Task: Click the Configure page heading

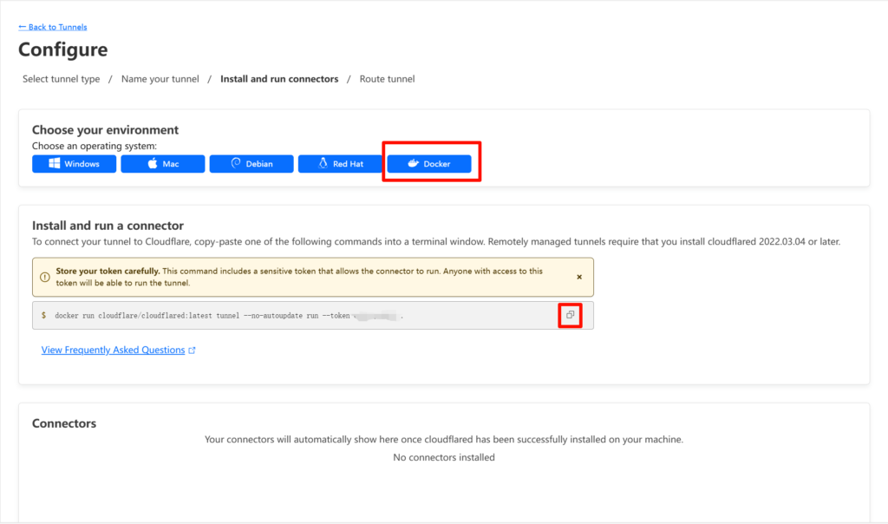Action: [x=63, y=49]
